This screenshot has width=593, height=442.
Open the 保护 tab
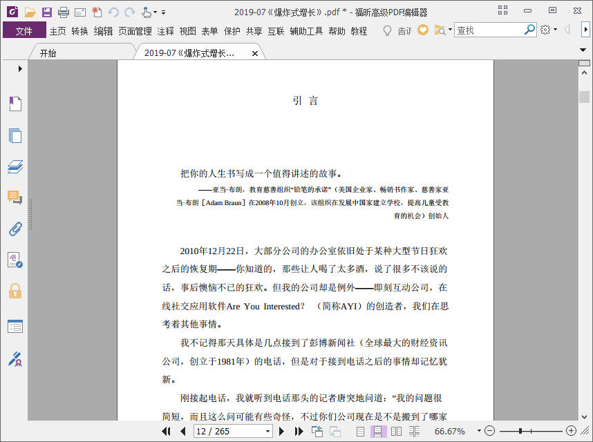point(232,31)
